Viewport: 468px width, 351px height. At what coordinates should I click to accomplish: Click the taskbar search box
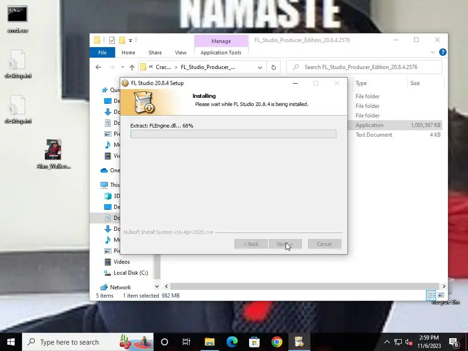point(88,342)
